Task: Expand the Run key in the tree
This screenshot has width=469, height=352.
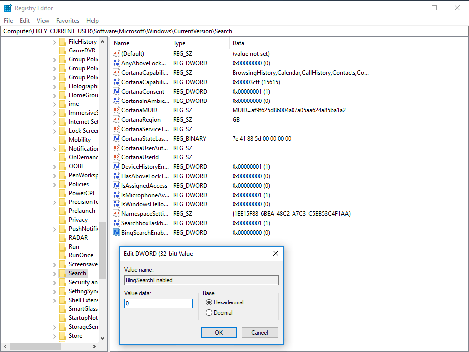Action: point(55,247)
